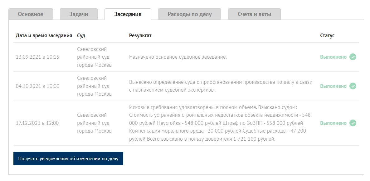Select the 13.09.2021 в 10:15 hearing date
370x181 pixels.
37,57
